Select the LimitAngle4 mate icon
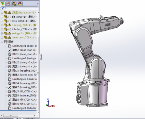Viewport: 145px width, 119px height. pos(10,108)
